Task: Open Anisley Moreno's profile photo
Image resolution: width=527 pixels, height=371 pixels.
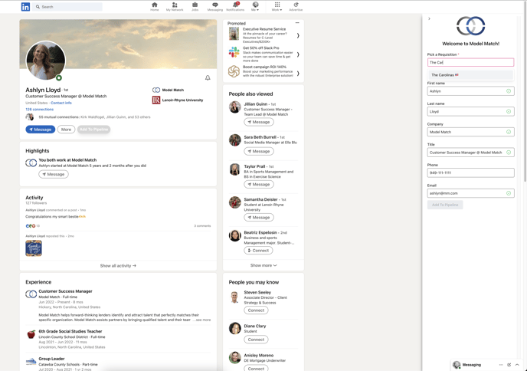Action: click(235, 357)
